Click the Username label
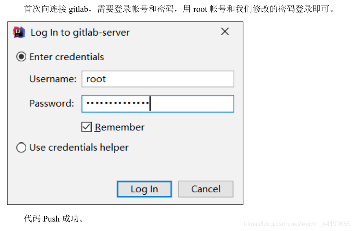This screenshot has height=231, width=354. [x=53, y=79]
